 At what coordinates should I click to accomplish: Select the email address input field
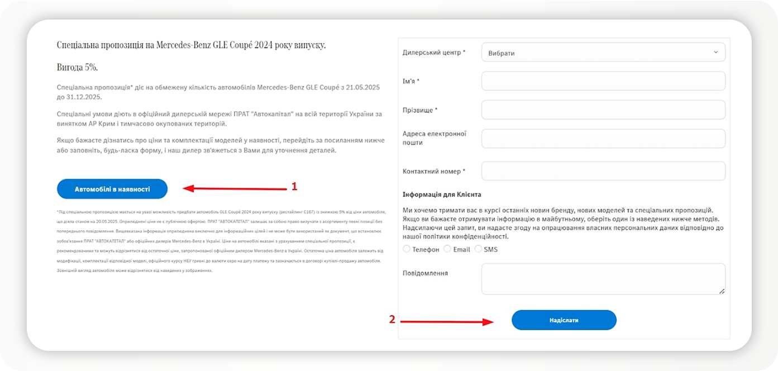(x=603, y=139)
